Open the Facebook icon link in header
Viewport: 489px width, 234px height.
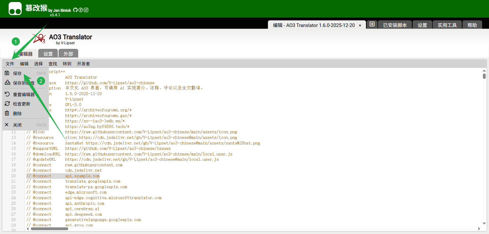coord(81,10)
